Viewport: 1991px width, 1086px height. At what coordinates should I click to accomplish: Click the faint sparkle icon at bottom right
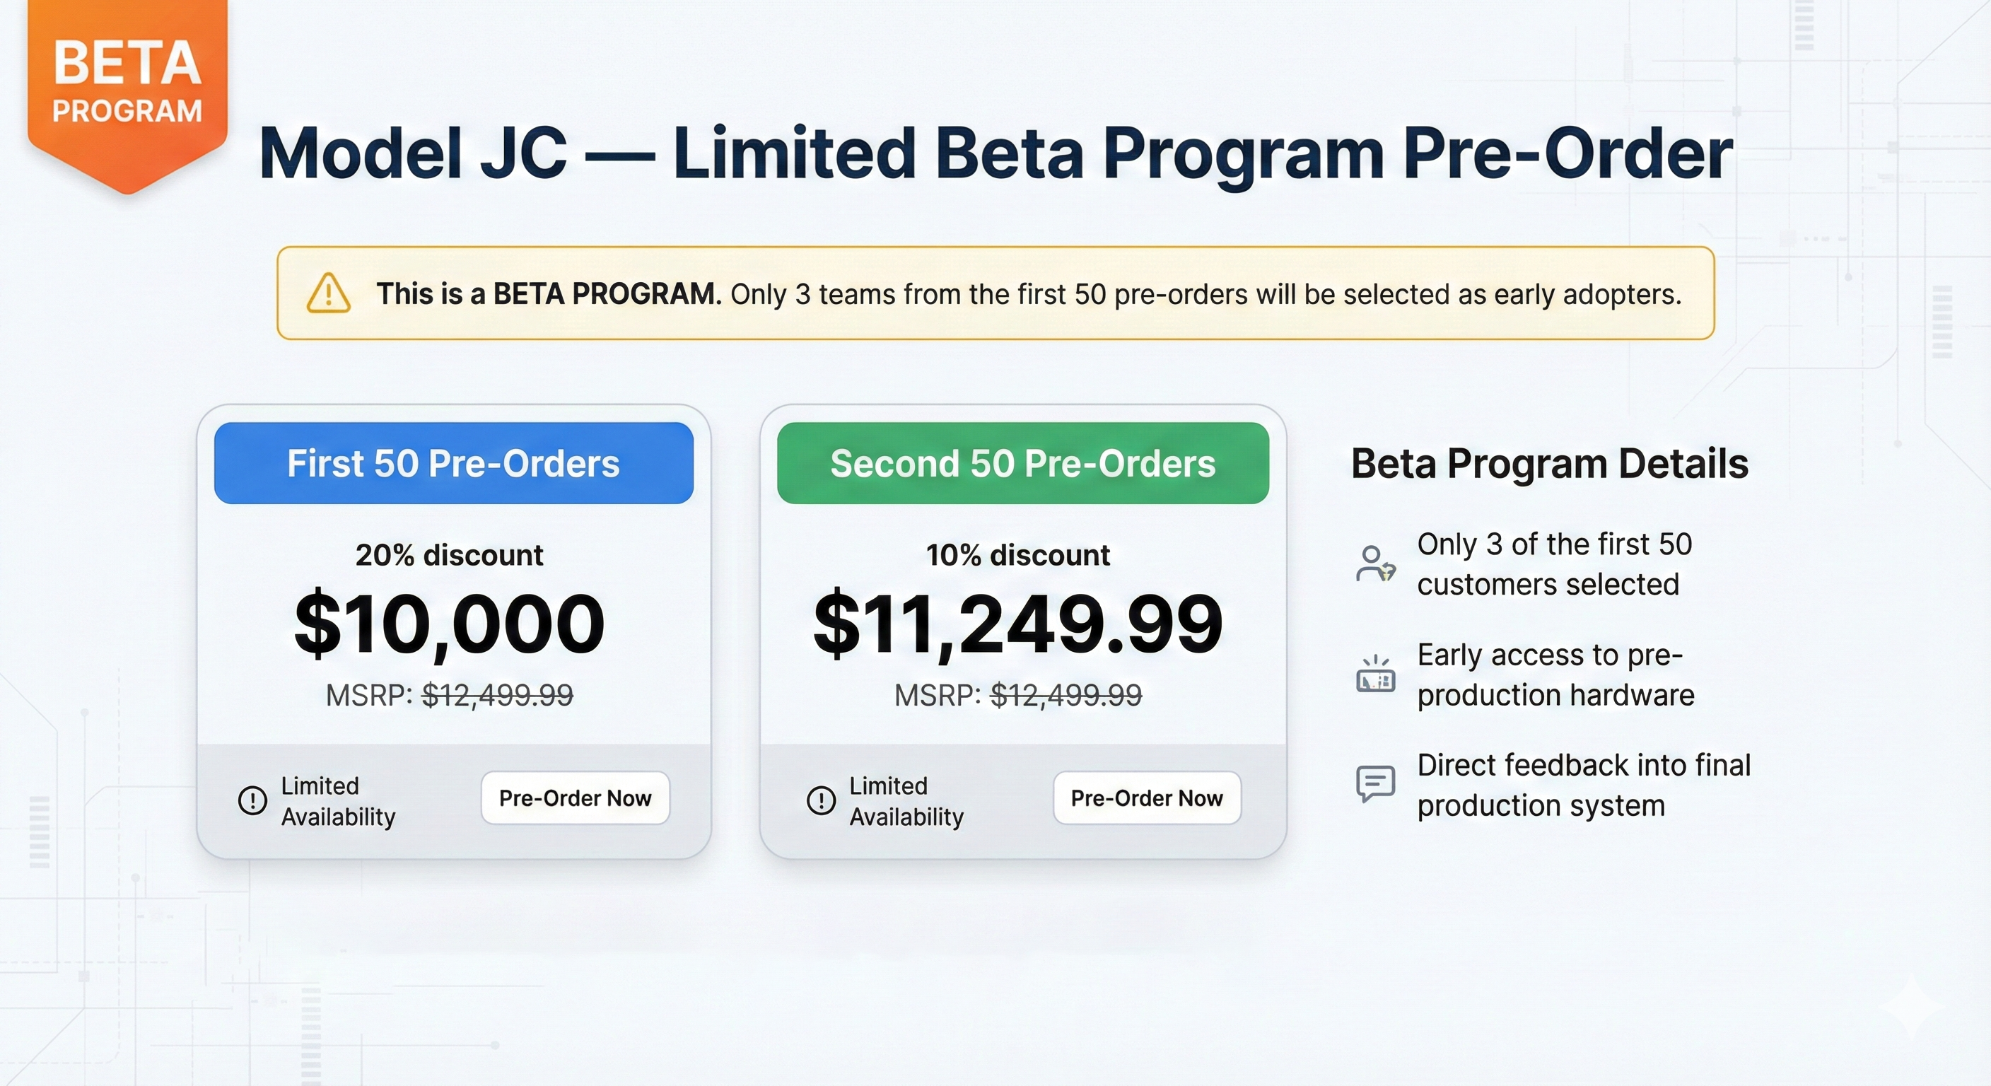tap(1912, 1006)
